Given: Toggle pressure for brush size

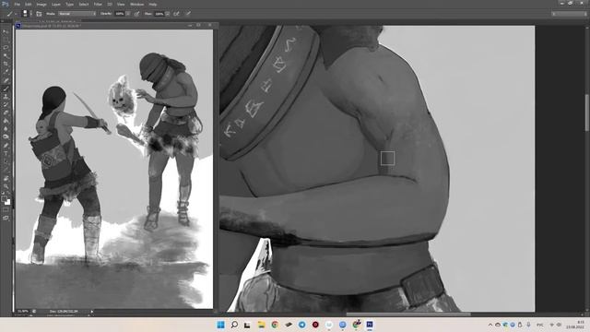Looking at the screenshot, I should coord(188,14).
